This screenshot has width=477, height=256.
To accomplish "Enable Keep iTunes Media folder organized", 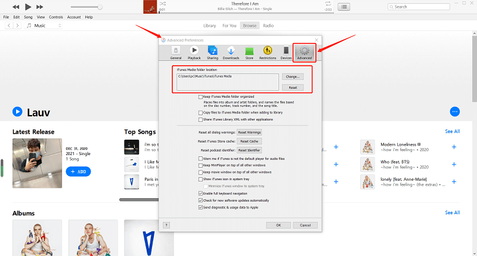I will pos(200,97).
